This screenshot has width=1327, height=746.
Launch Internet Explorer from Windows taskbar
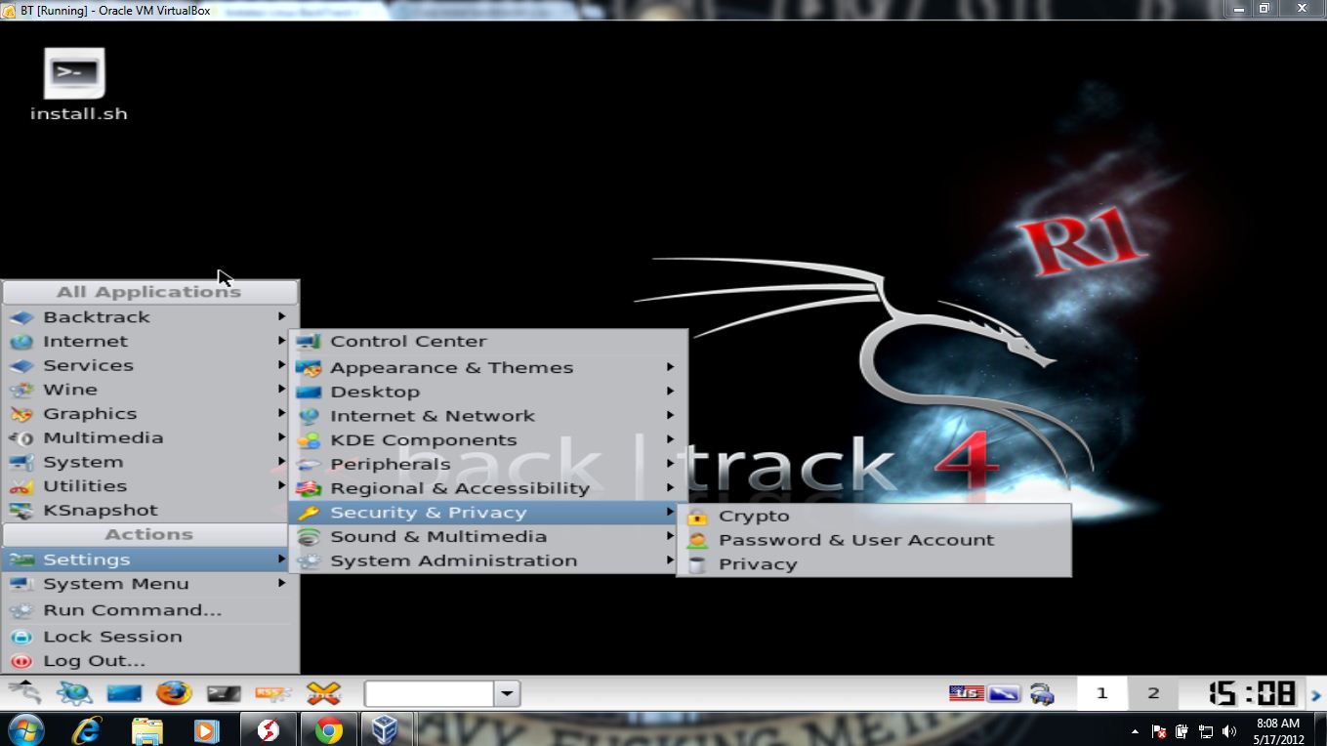[x=88, y=729]
